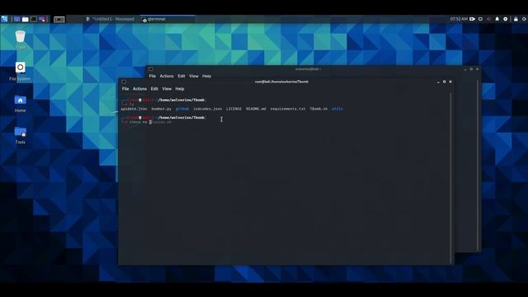Select the File System desktop icon
Viewport: 528px width, 297px height.
[x=20, y=72]
